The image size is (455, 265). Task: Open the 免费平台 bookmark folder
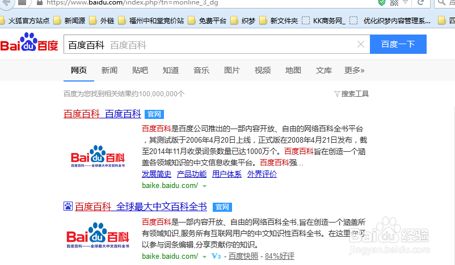coord(207,20)
